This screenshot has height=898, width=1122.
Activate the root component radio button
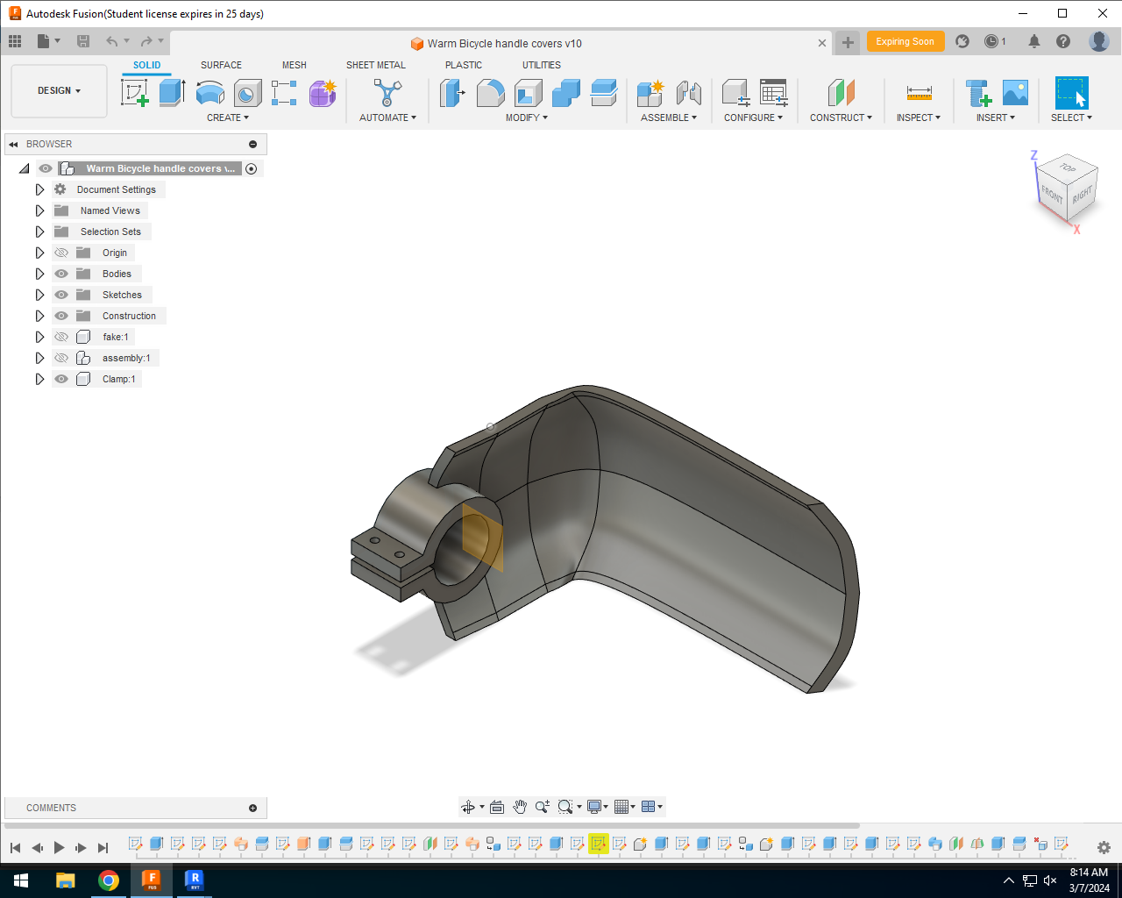pyautogui.click(x=252, y=168)
